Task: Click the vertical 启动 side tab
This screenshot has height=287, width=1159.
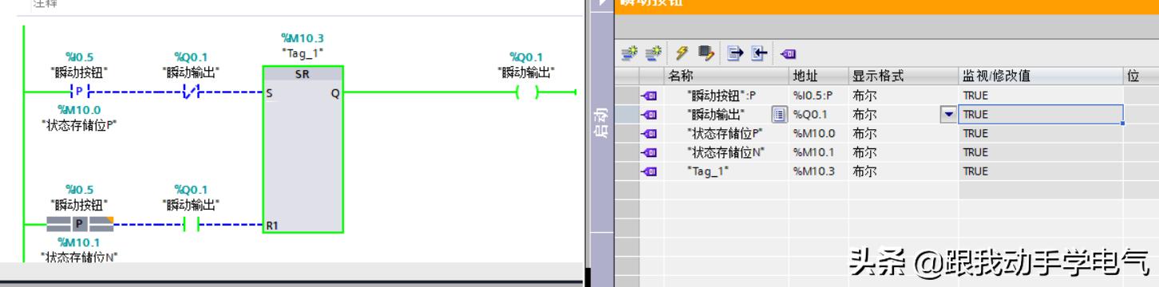Action: pos(602,122)
